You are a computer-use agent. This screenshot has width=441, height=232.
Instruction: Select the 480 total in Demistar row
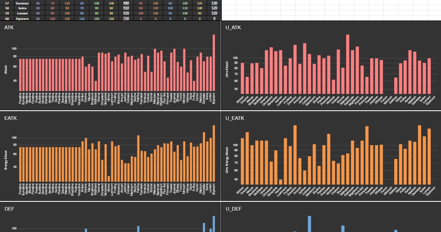(x=126, y=3)
